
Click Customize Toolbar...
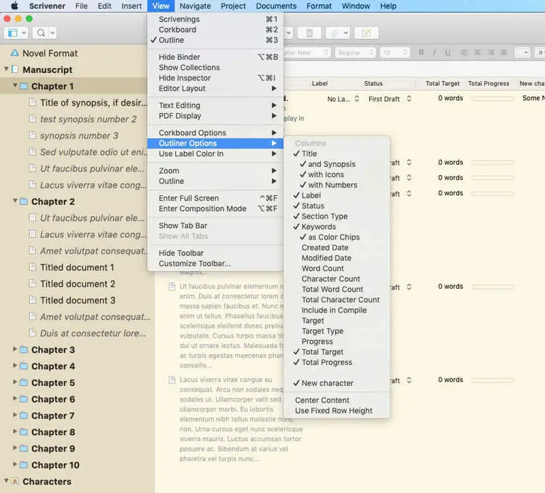[215, 264]
